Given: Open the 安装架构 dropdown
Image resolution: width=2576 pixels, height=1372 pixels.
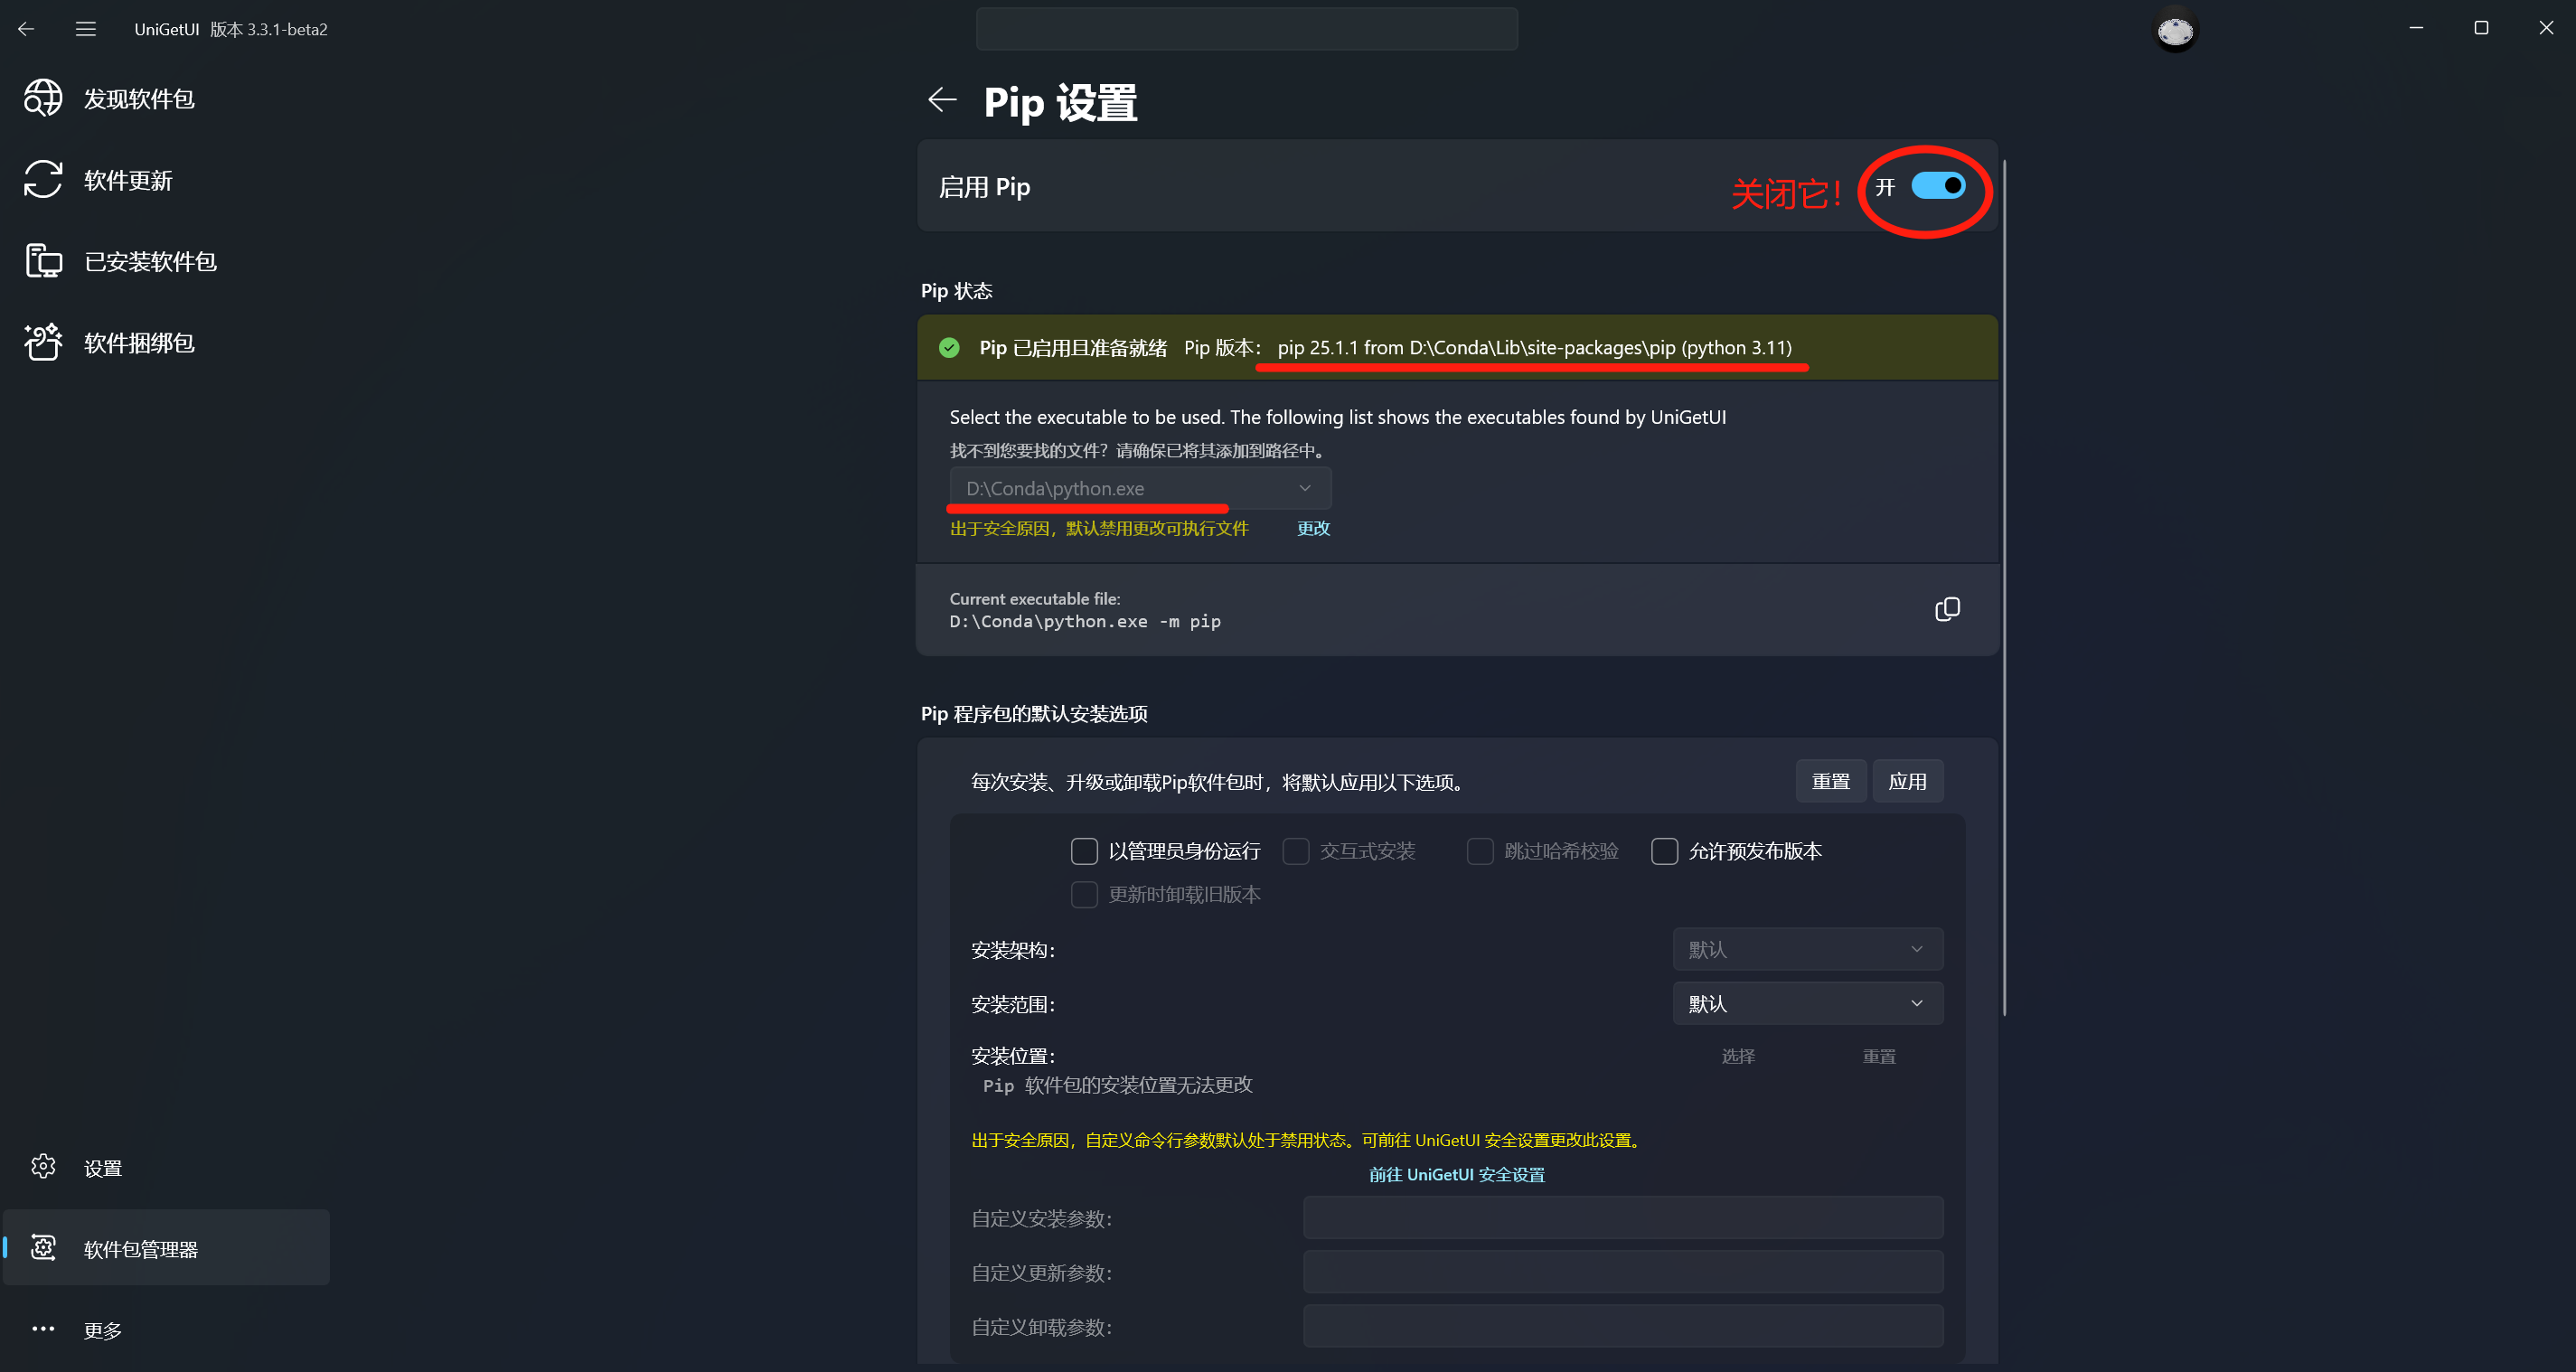Looking at the screenshot, I should [1807, 949].
